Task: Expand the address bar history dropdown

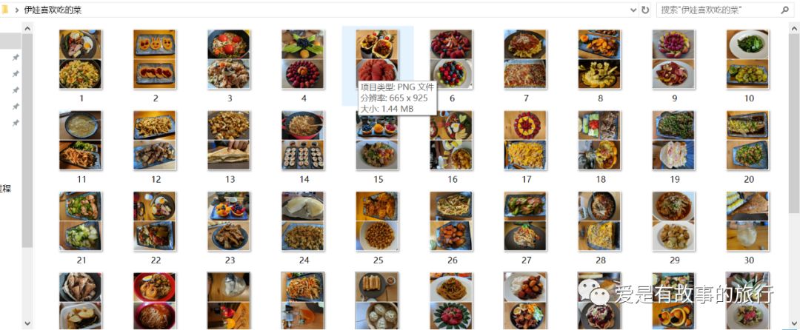Action: click(x=633, y=10)
